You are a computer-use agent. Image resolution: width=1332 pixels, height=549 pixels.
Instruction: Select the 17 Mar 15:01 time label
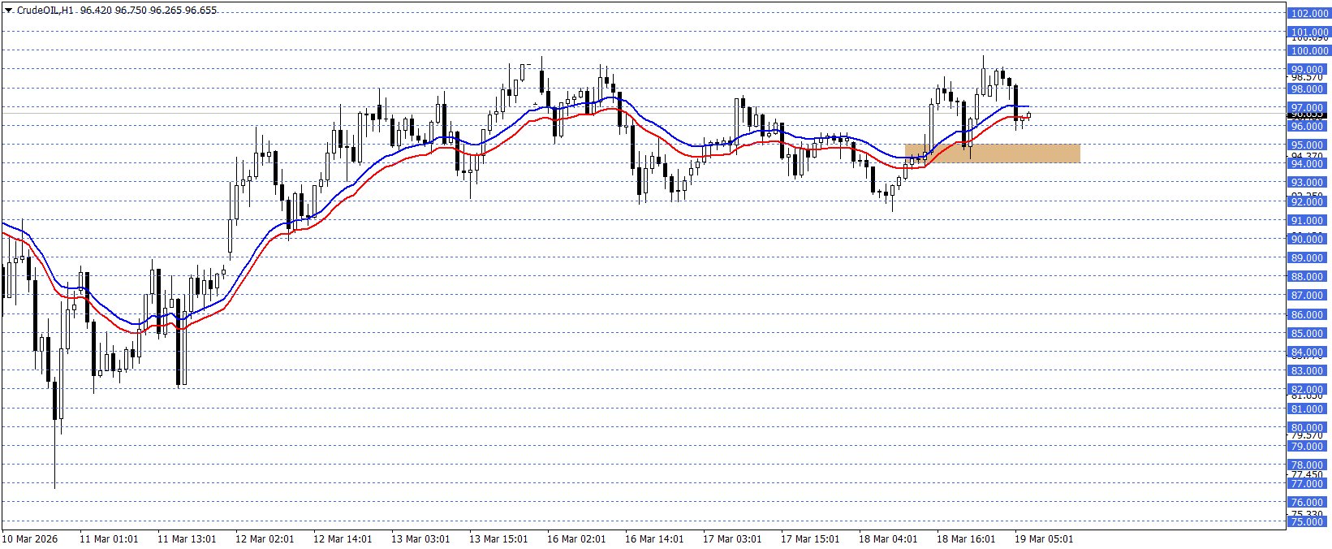(x=810, y=539)
